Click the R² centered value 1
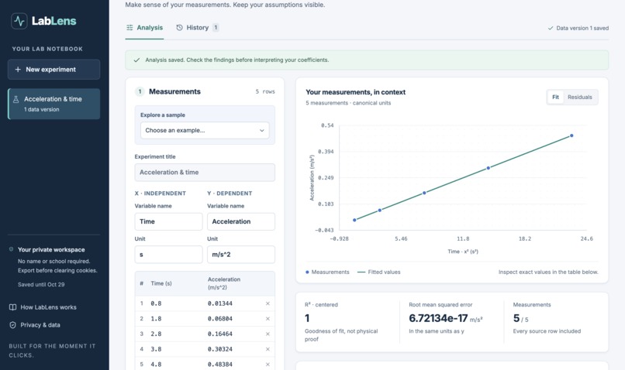 tap(307, 318)
